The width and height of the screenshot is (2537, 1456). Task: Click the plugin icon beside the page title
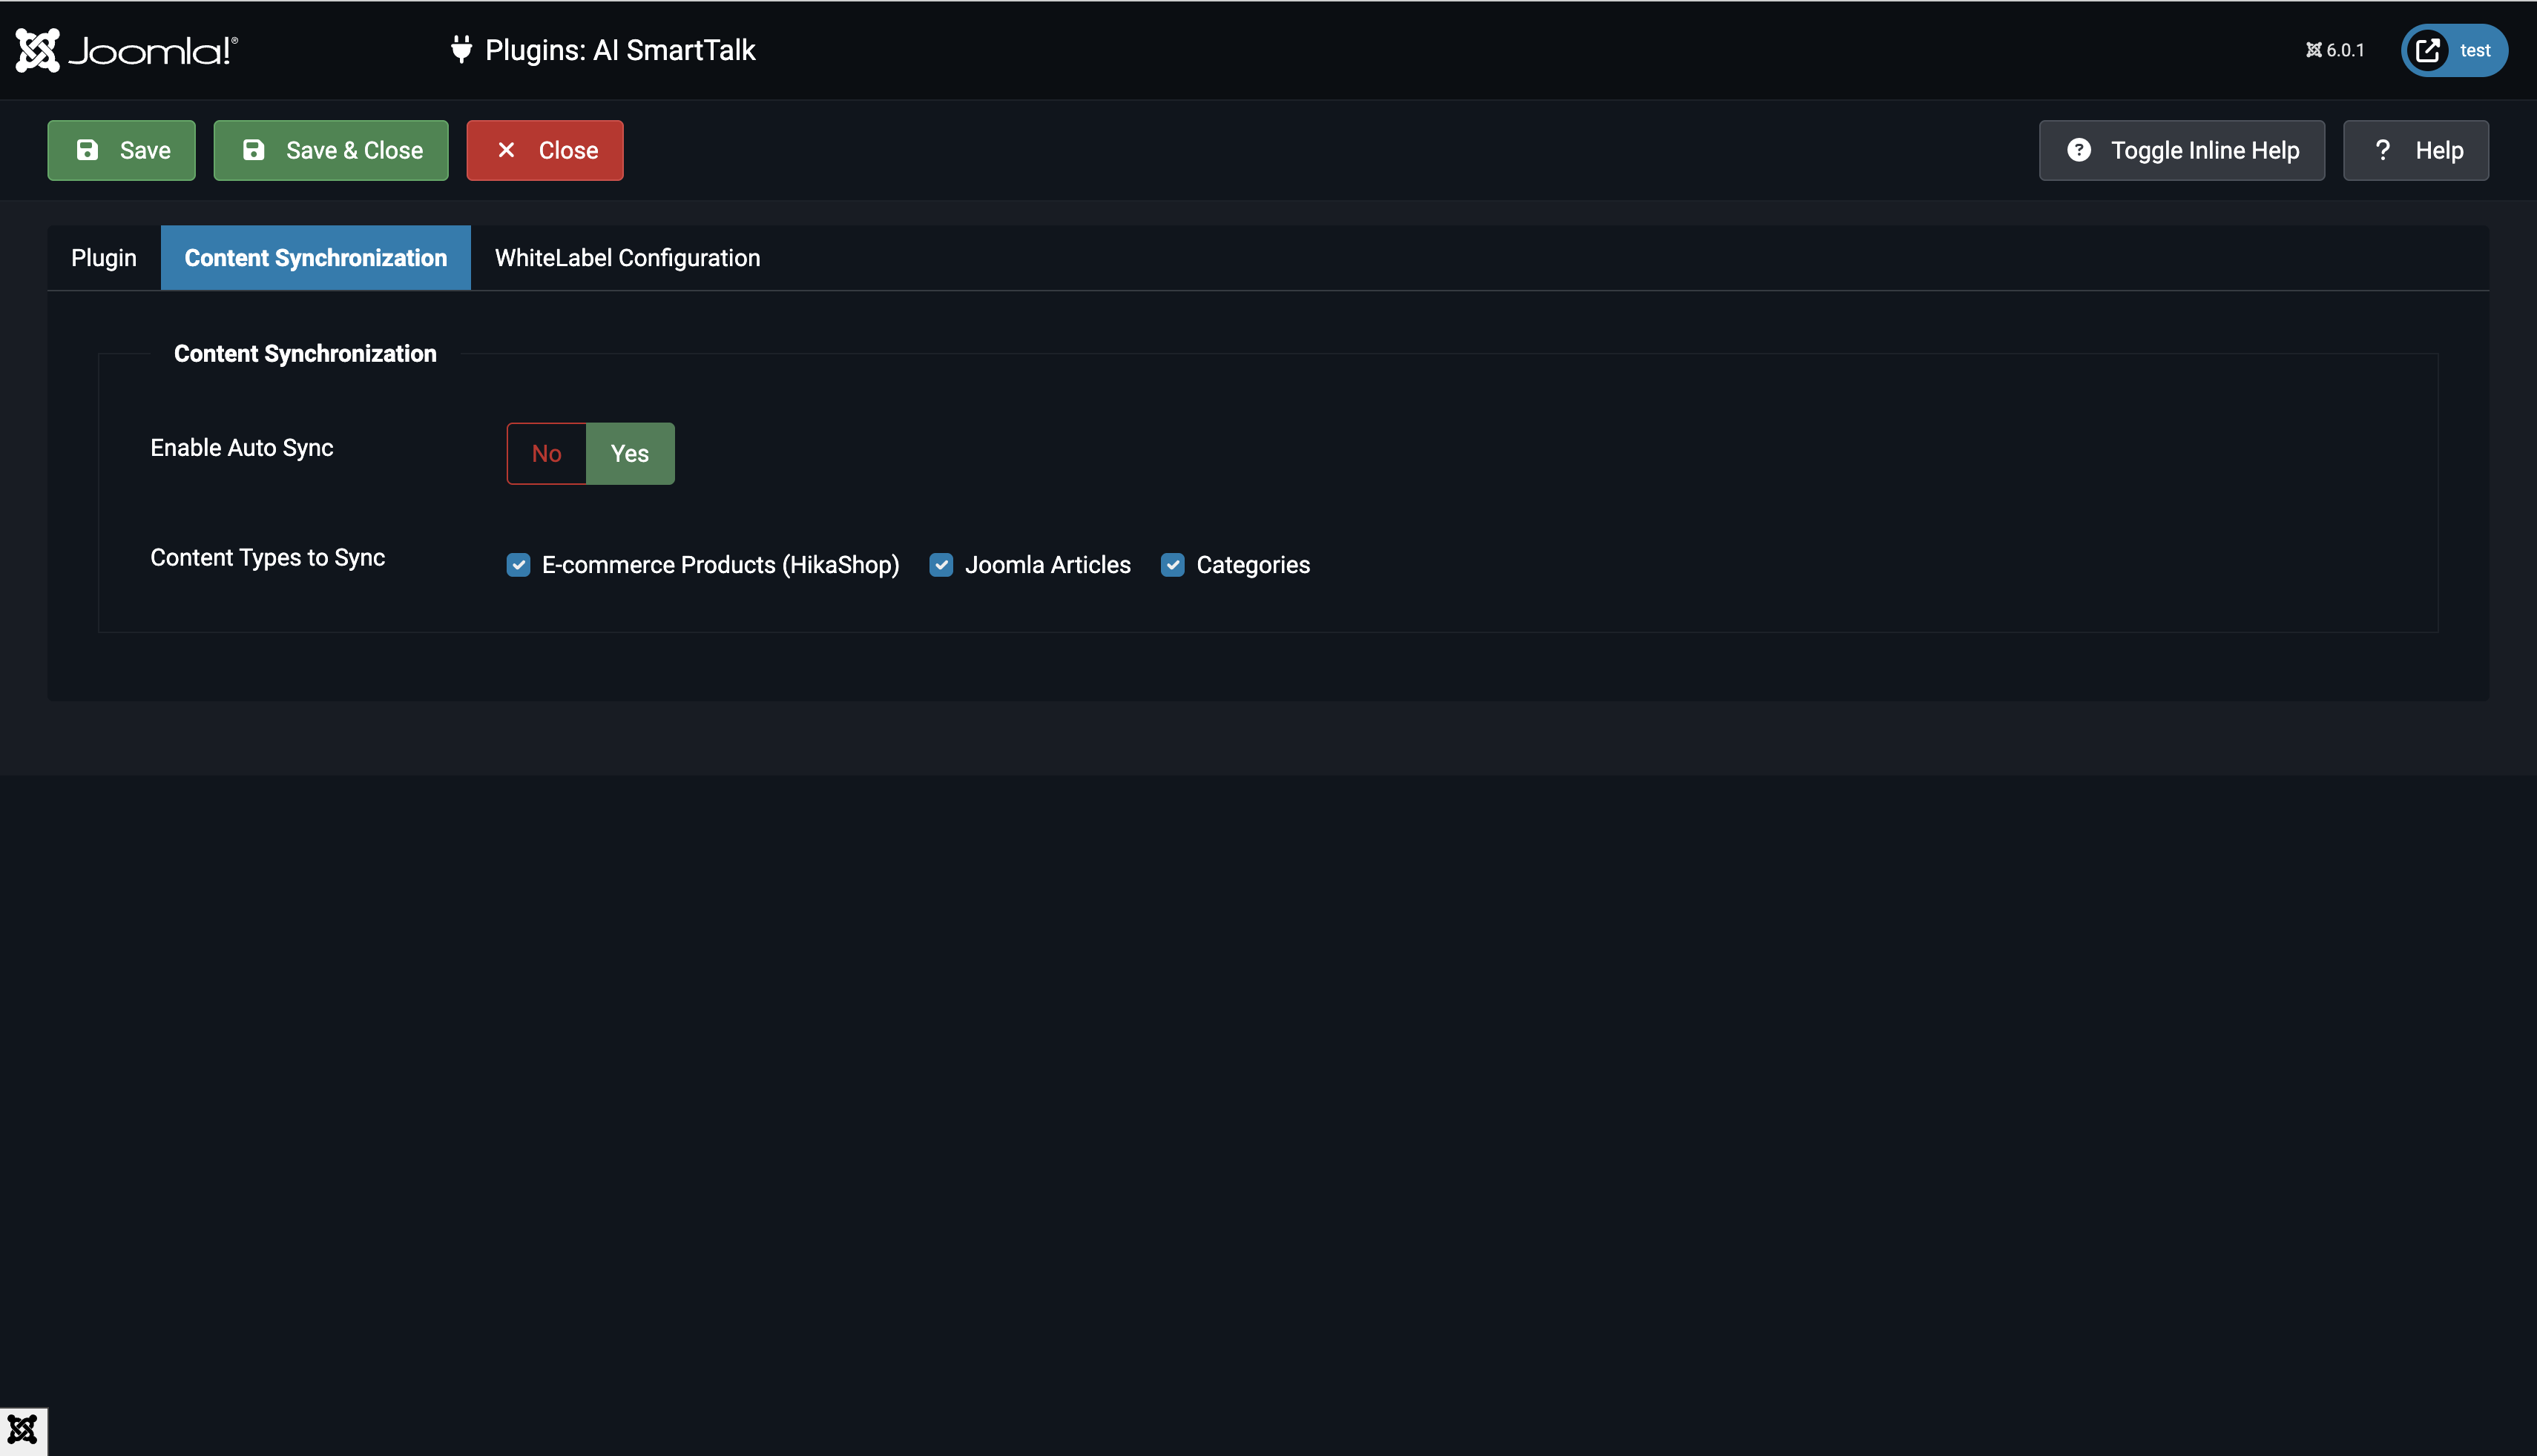coord(461,50)
